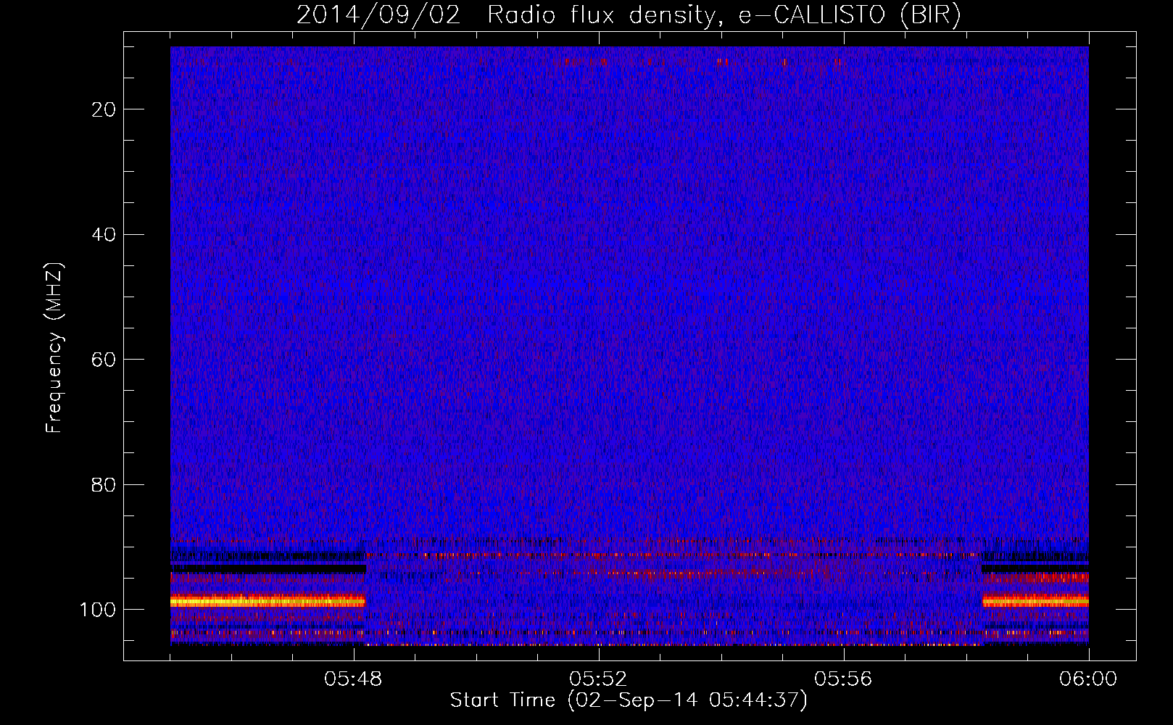Click the frequency tick label '100'
Image resolution: width=1173 pixels, height=725 pixels.
[99, 610]
